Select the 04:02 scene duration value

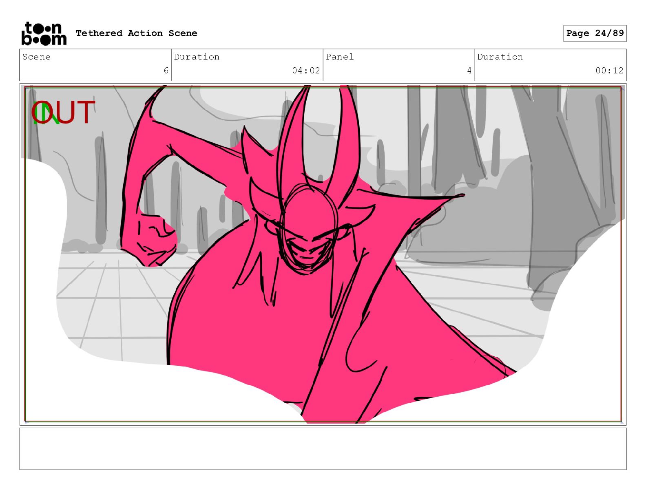pos(306,71)
